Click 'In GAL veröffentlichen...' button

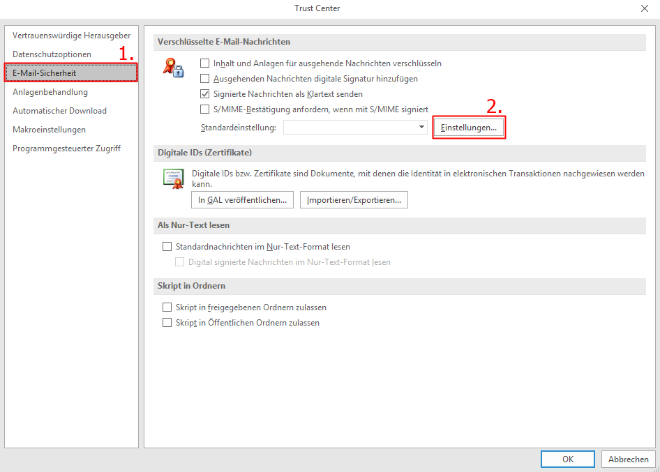pyautogui.click(x=242, y=200)
